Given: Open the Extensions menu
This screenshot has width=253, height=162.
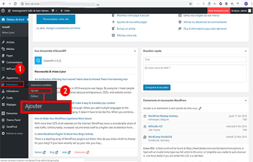Looking at the screenshot, I should [x=13, y=84].
